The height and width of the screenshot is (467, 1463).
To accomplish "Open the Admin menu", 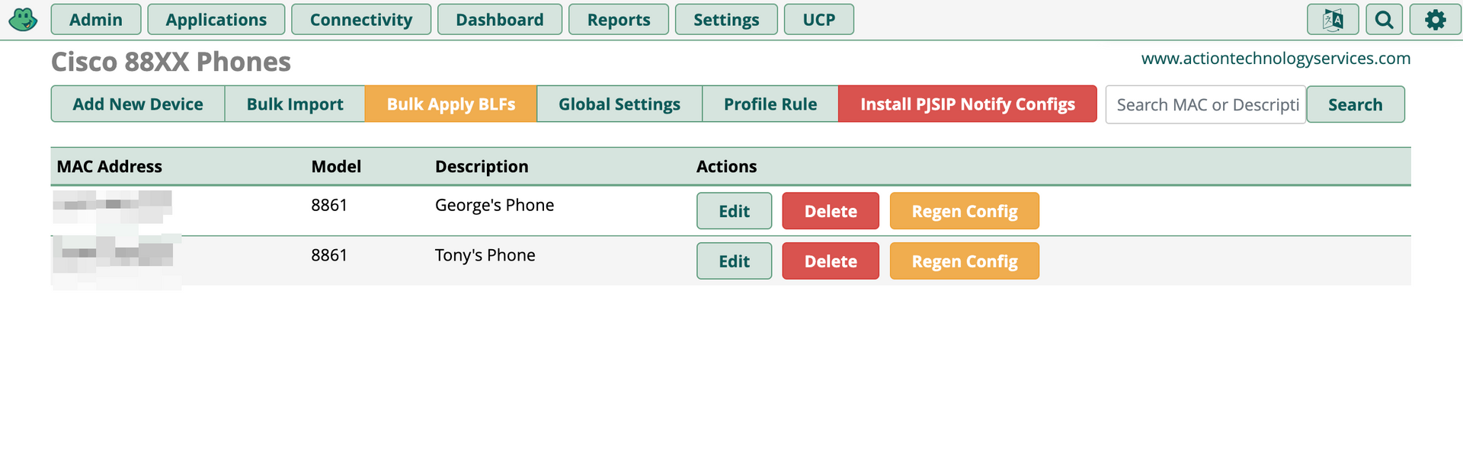I will tap(96, 20).
